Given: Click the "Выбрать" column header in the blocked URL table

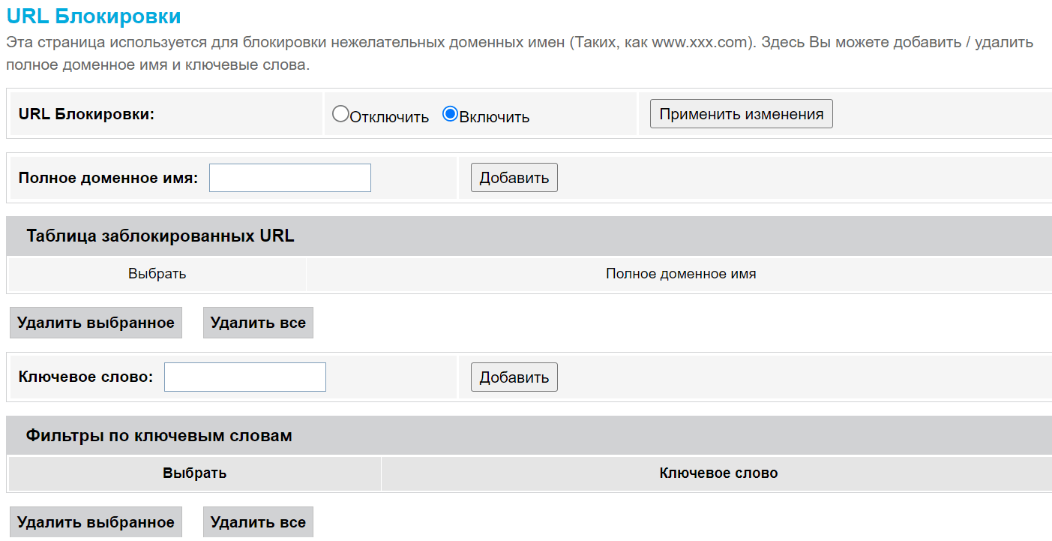Looking at the screenshot, I should 157,274.
